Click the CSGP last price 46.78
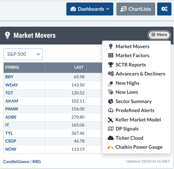174x169 pixels. [79, 141]
